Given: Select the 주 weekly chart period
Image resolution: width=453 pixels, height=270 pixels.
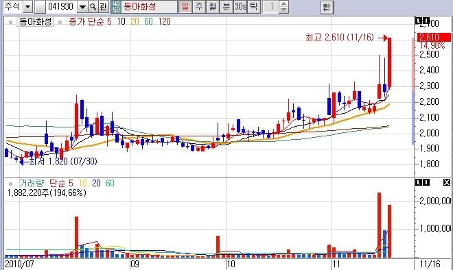Looking at the screenshot, I should [199, 7].
